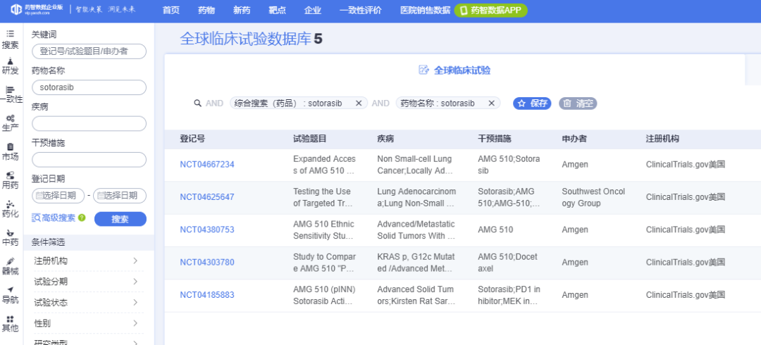Focus the 干预措施 input field

click(x=89, y=160)
